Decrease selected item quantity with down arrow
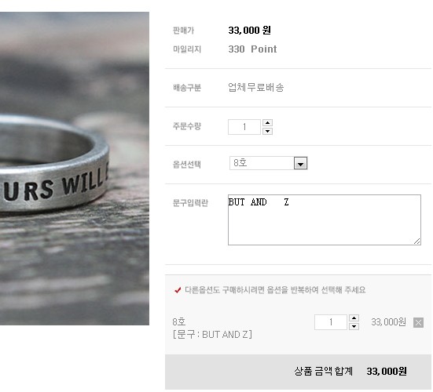 [x=354, y=326]
